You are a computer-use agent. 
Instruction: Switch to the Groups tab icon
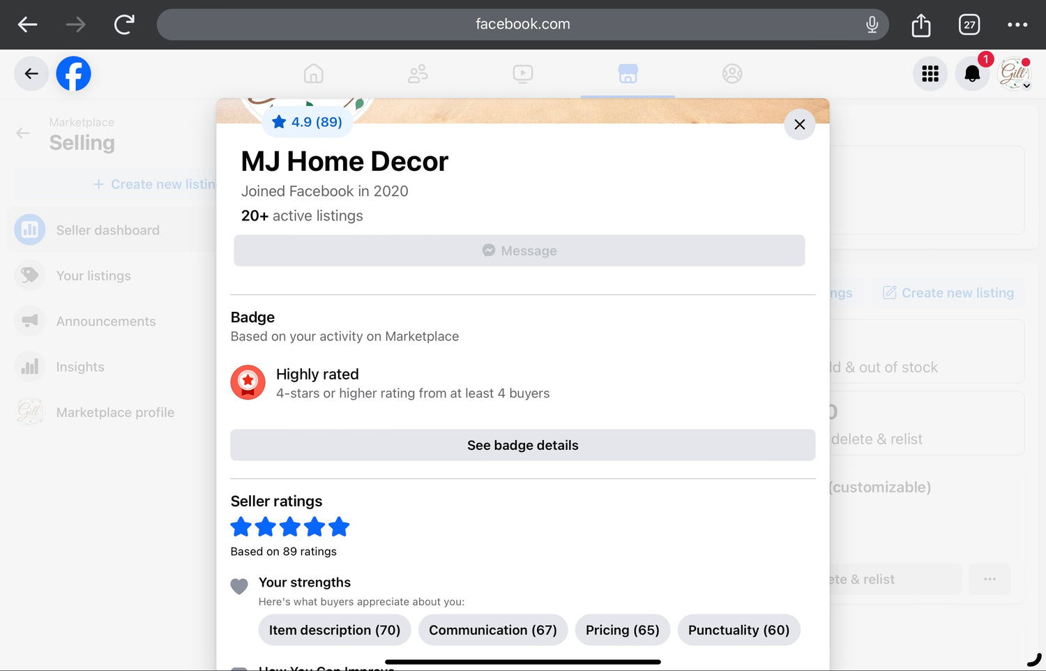coord(732,74)
